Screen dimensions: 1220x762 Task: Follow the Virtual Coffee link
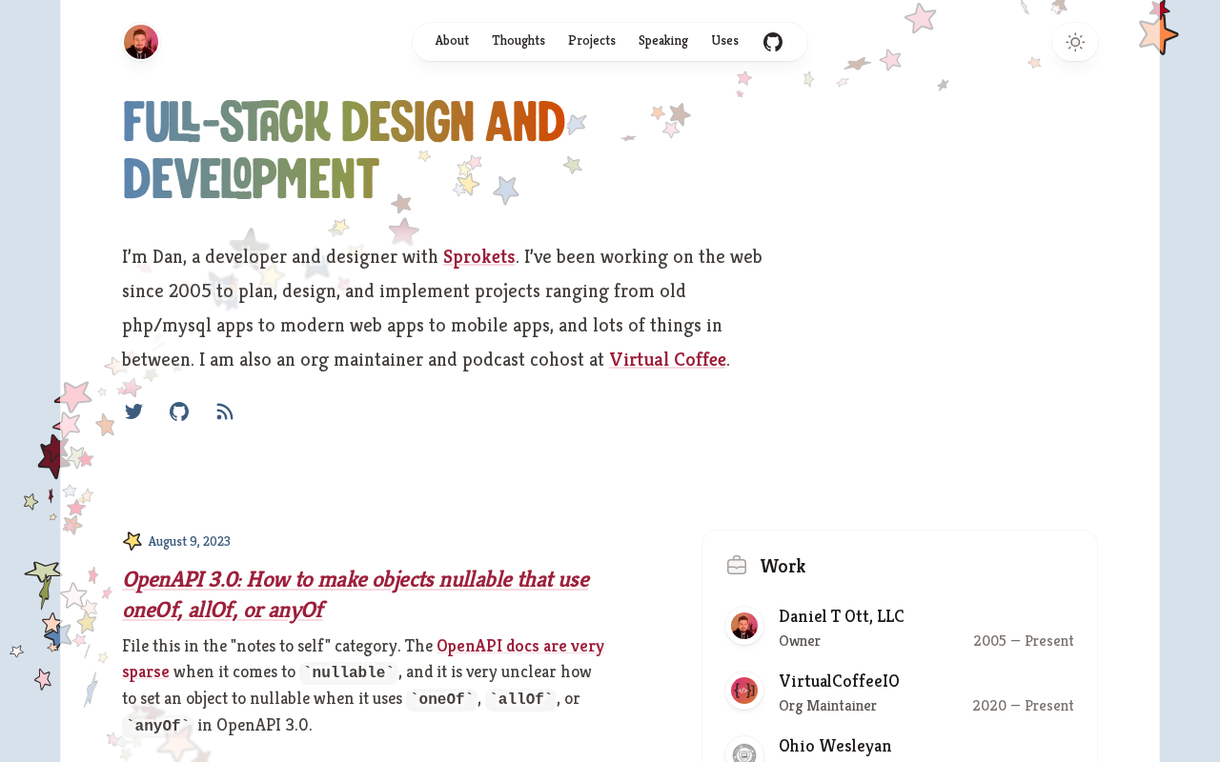pyautogui.click(x=668, y=359)
